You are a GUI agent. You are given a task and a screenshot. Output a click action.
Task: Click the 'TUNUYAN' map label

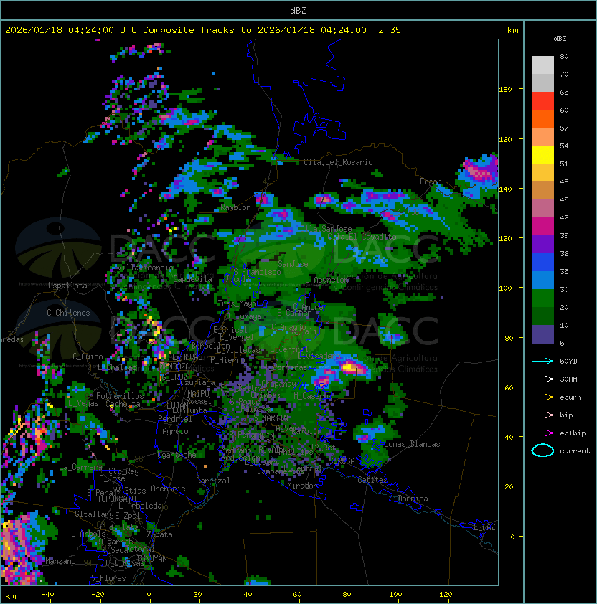tap(152, 559)
